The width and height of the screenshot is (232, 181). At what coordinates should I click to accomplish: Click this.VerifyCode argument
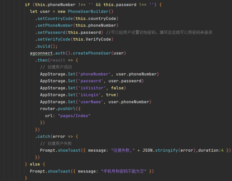(92, 39)
